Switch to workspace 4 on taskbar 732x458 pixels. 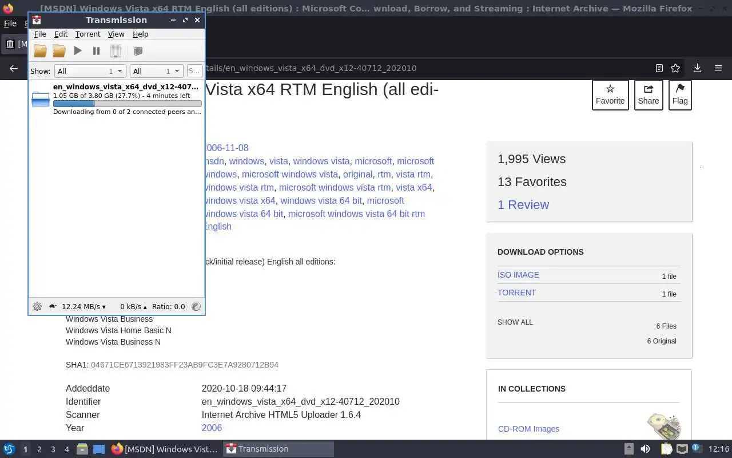pyautogui.click(x=66, y=449)
